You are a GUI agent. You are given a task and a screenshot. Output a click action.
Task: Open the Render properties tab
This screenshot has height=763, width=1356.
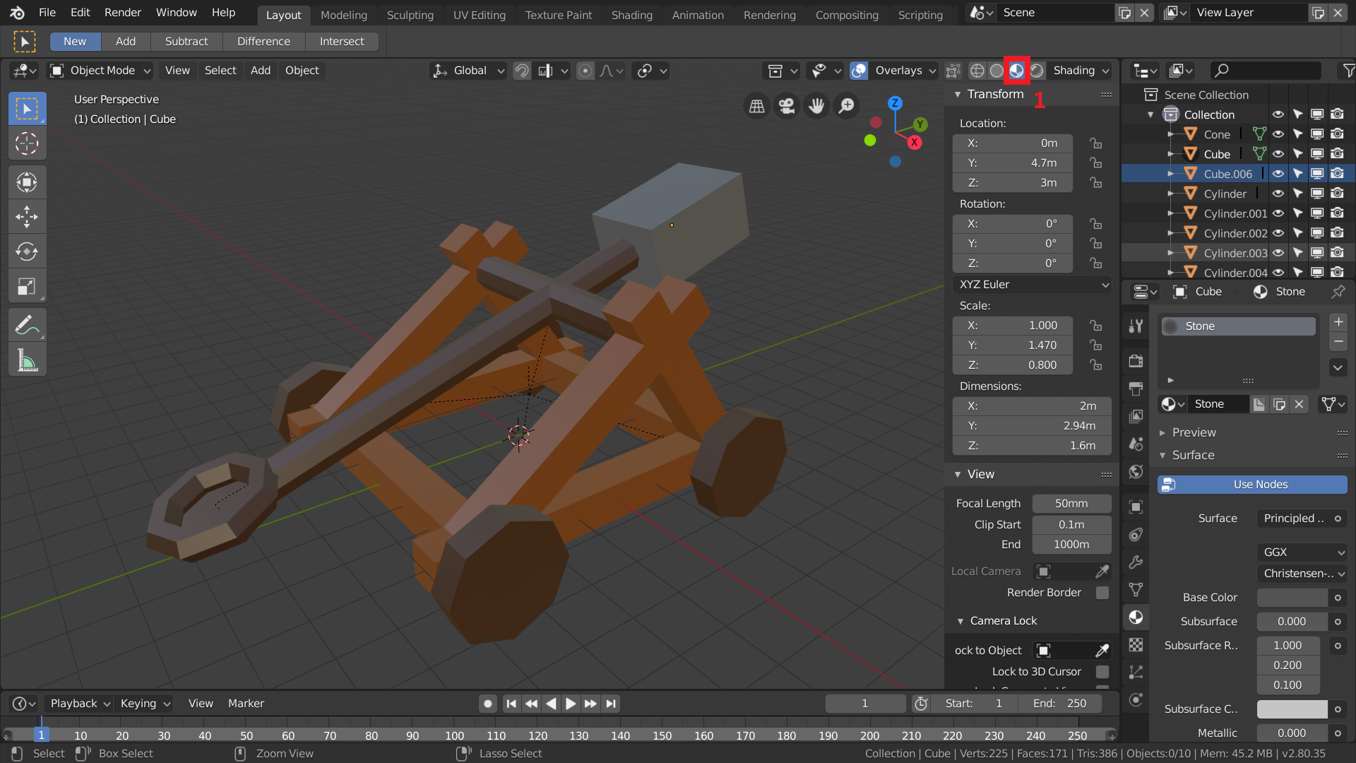tap(1136, 361)
